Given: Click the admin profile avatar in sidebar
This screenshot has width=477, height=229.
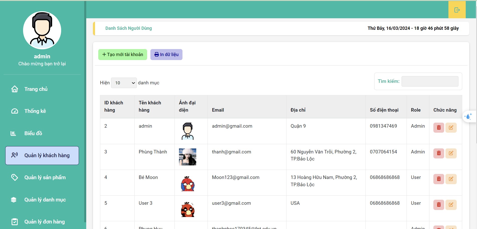Looking at the screenshot, I should [42, 30].
